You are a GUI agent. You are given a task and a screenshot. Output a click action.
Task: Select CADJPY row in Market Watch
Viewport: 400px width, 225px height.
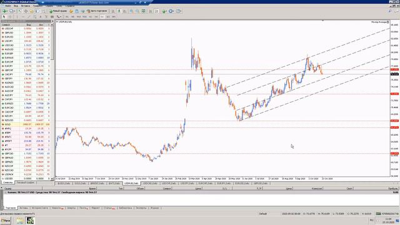[x=26, y=74]
